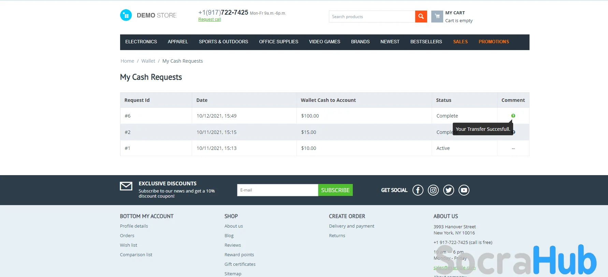Image resolution: width=608 pixels, height=277 pixels.
Task: Open the YouTube social icon
Action: click(x=464, y=190)
